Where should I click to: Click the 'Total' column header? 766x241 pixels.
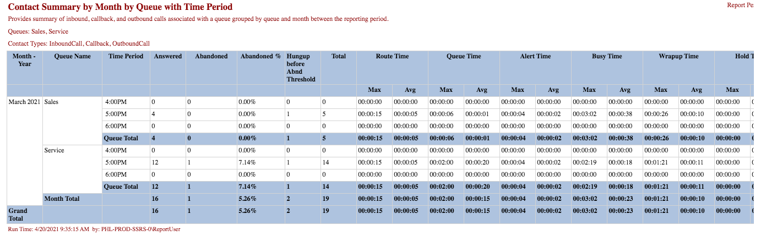[x=339, y=56]
